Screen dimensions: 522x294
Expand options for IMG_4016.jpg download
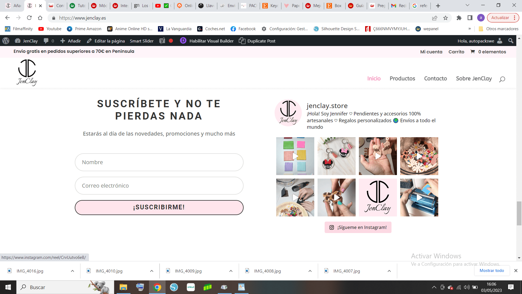(72, 271)
